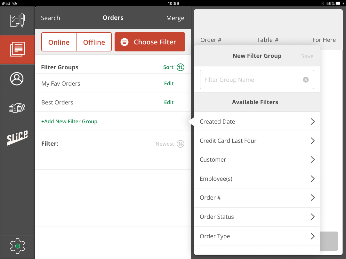Open the Search view for orders
This screenshot has width=346, height=259.
pyautogui.click(x=50, y=18)
